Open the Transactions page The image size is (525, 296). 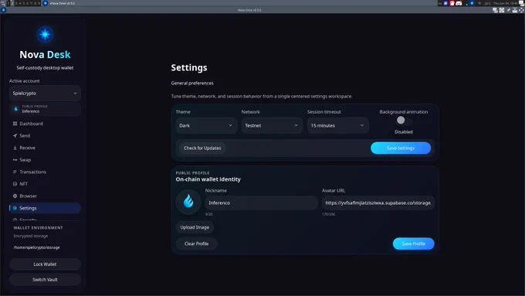click(x=45, y=172)
